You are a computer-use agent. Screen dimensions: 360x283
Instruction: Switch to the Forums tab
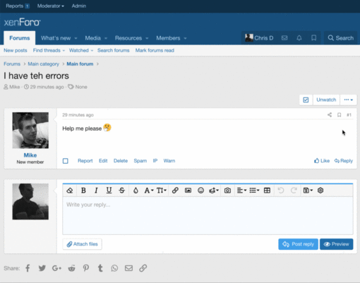click(20, 38)
